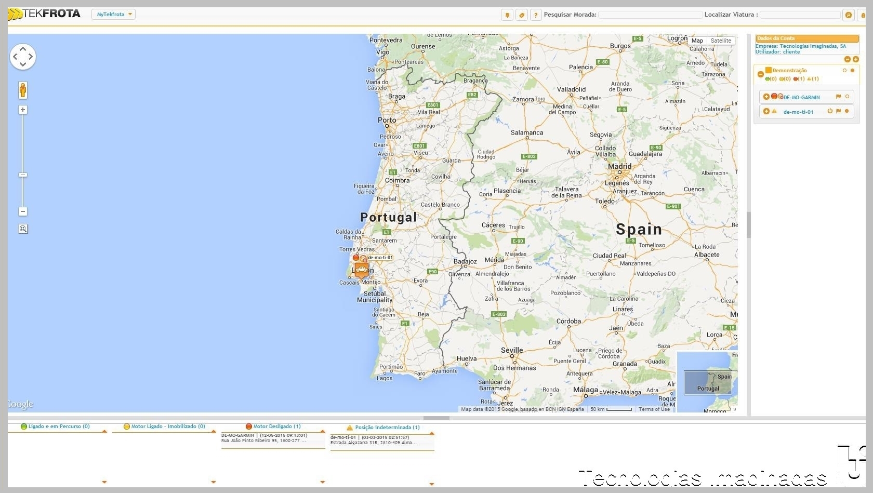Open the Dados da Conta header
This screenshot has width=873, height=493.
tap(807, 38)
